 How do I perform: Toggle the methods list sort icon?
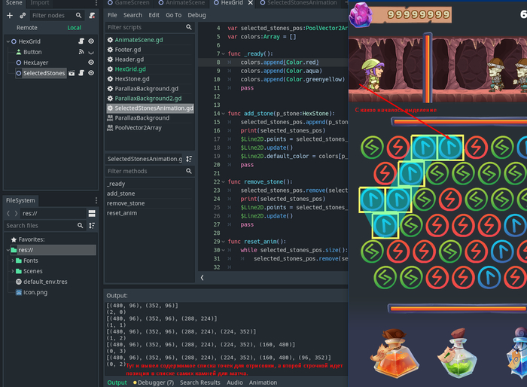189,159
